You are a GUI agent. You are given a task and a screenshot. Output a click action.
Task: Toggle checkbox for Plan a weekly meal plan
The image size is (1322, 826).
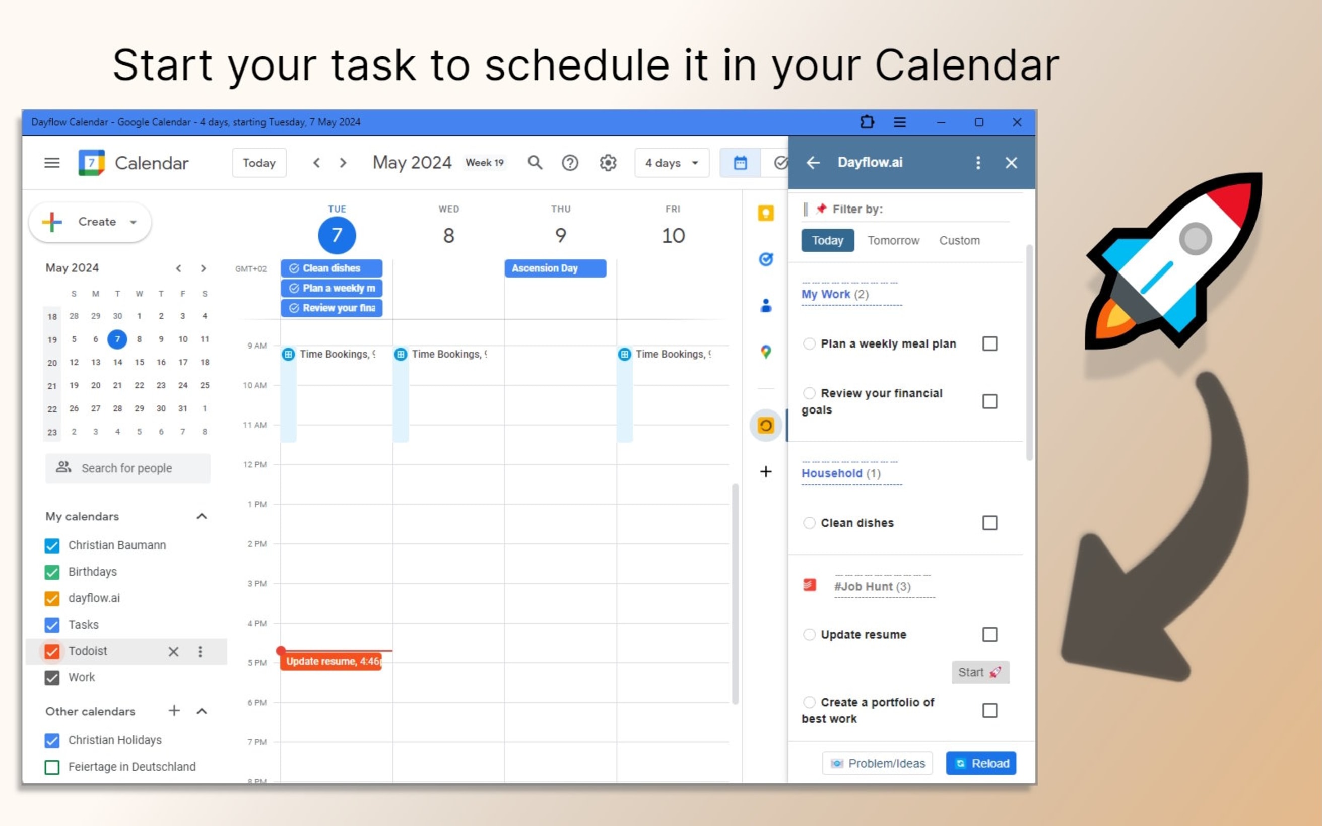pos(990,342)
